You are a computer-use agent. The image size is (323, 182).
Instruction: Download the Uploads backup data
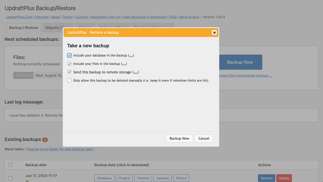coord(163,178)
